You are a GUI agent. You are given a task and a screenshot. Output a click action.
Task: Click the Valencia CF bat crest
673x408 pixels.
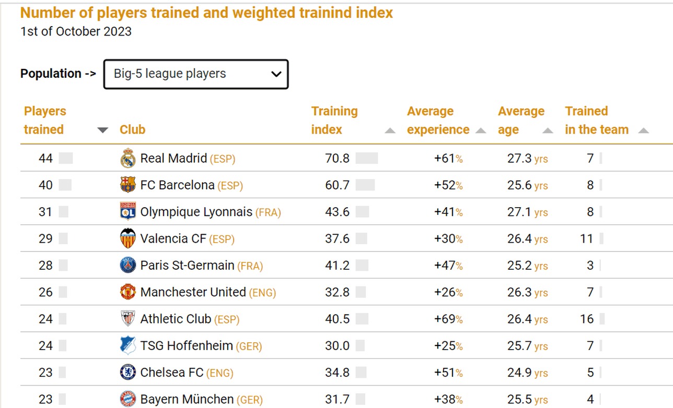coord(128,239)
